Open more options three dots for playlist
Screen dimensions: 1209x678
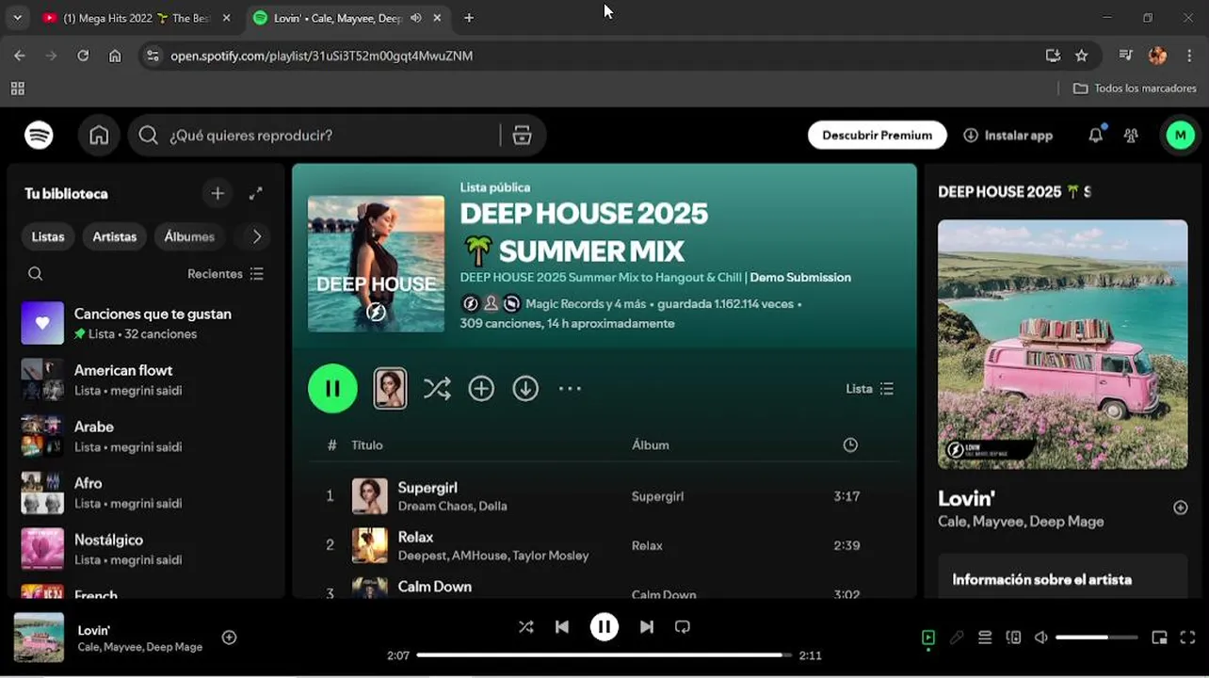click(570, 388)
